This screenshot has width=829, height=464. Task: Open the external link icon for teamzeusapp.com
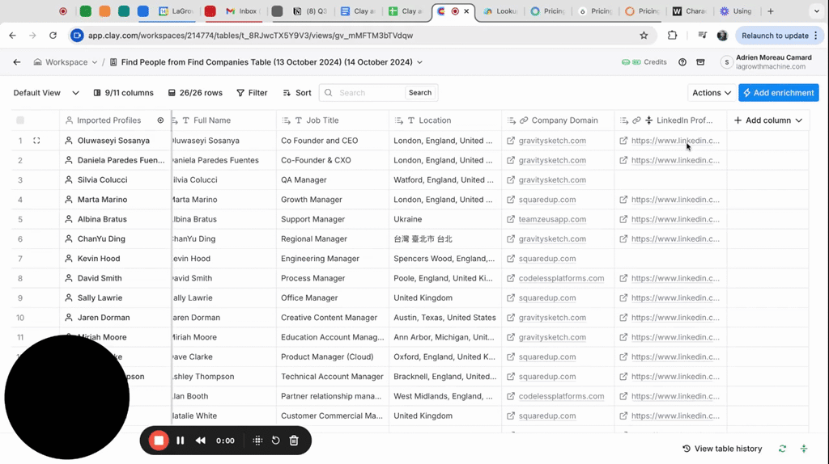coord(511,219)
